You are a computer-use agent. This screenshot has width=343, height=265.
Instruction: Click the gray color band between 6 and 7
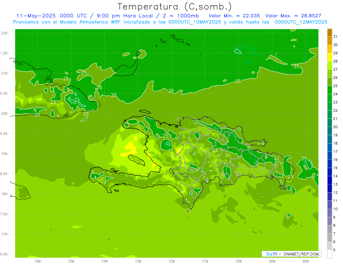point(330,238)
